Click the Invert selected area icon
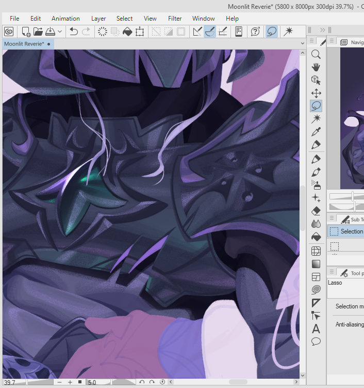This screenshot has height=388, width=364. click(x=169, y=32)
